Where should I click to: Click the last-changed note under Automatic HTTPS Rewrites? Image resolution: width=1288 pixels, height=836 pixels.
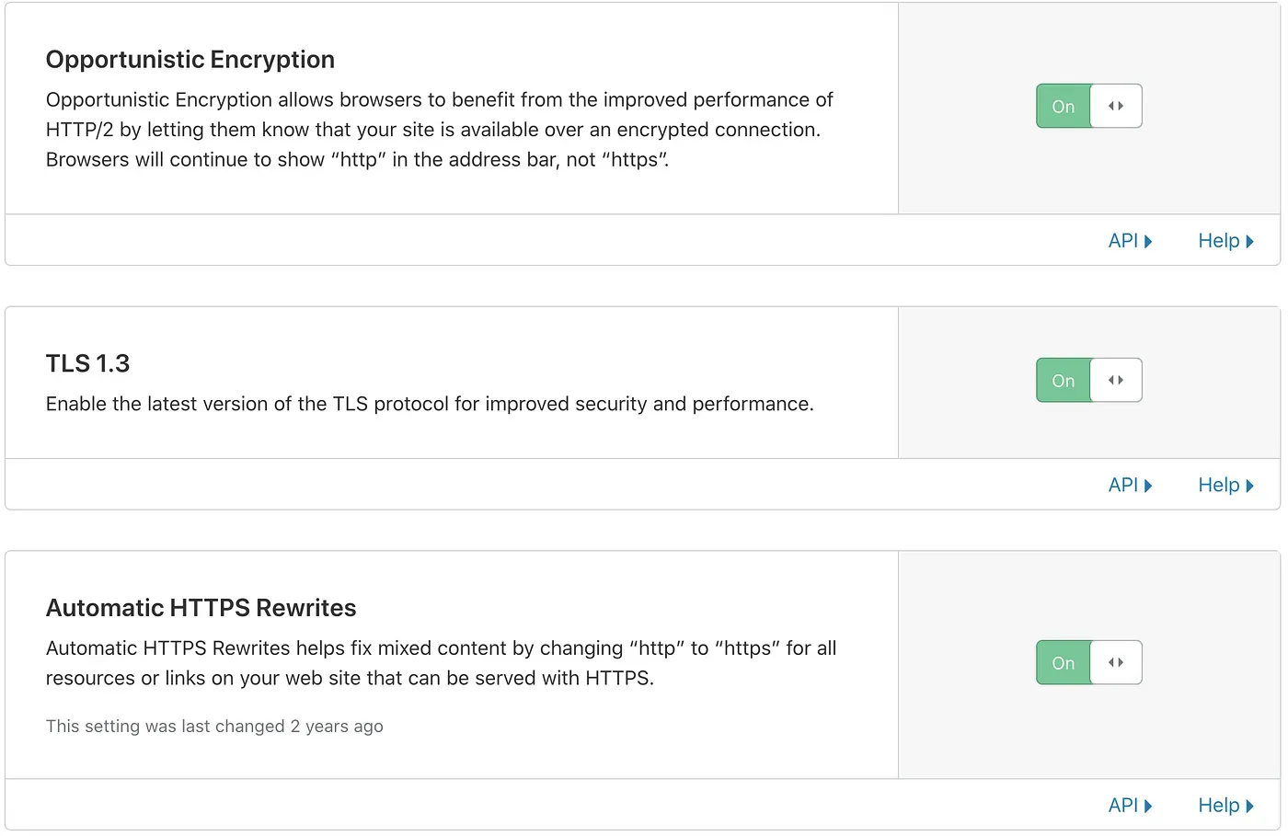[x=214, y=726]
